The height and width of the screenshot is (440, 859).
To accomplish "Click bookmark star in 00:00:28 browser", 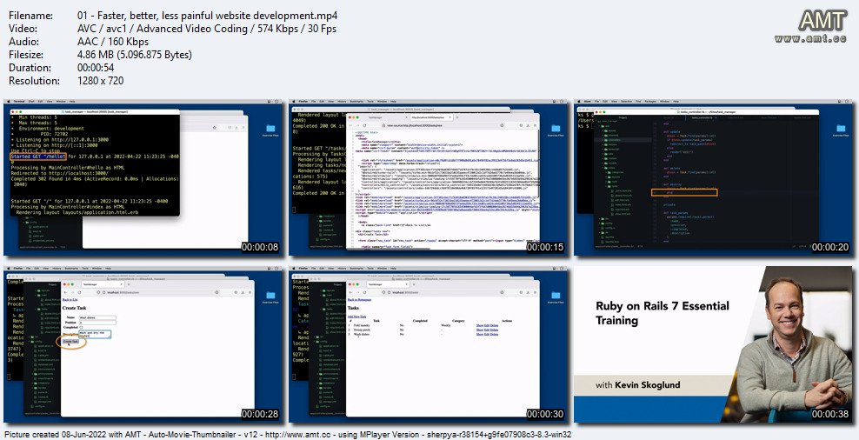I will (217, 292).
